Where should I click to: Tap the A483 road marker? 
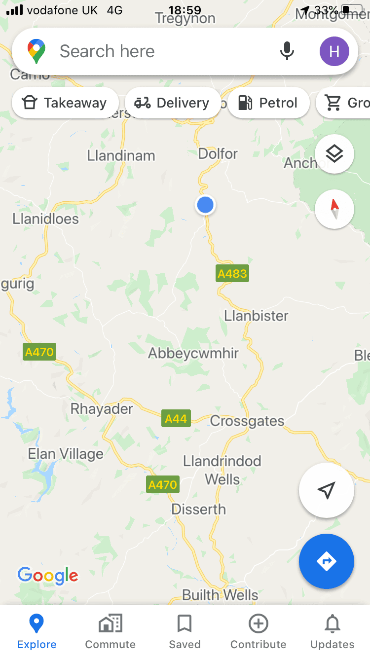click(232, 273)
